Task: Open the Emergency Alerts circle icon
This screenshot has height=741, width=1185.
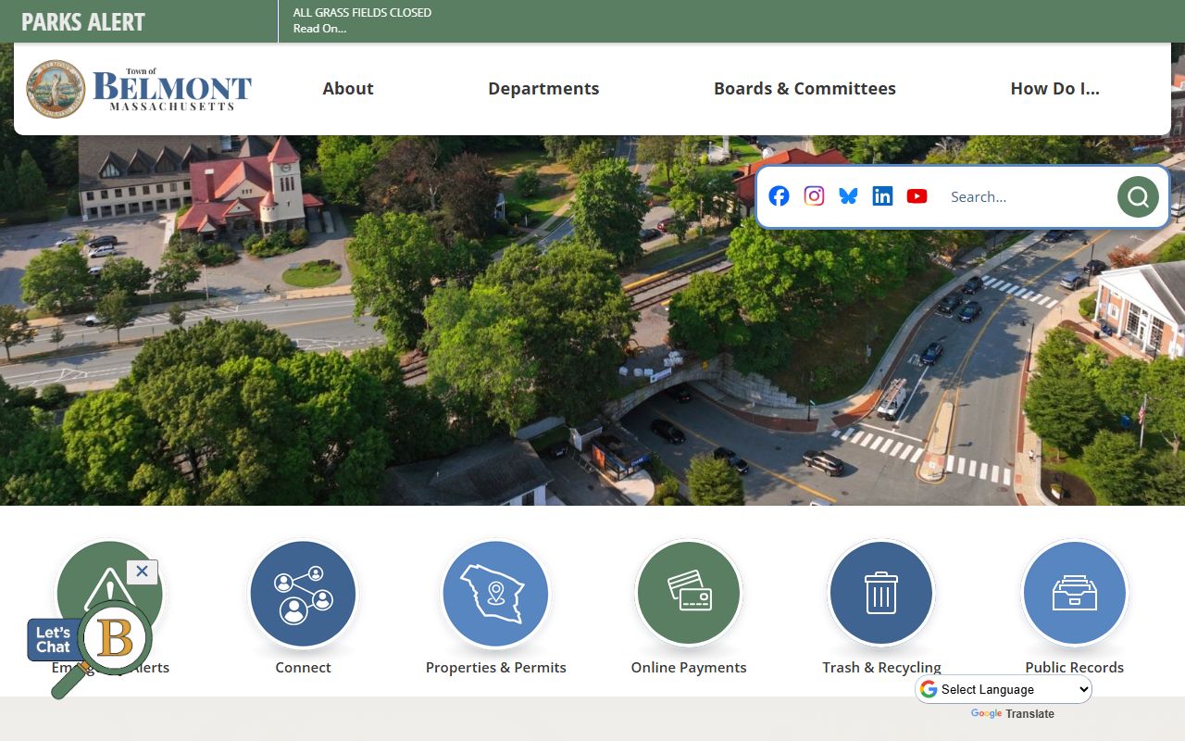Action: (x=109, y=593)
